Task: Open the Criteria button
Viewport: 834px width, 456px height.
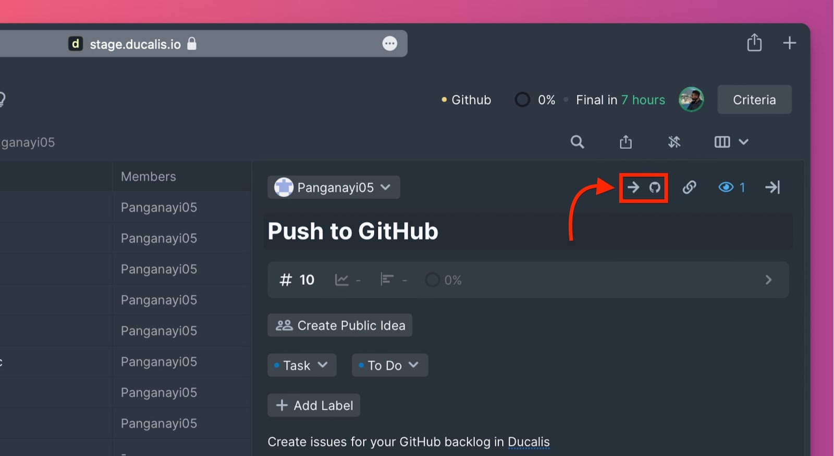Action: (x=754, y=99)
